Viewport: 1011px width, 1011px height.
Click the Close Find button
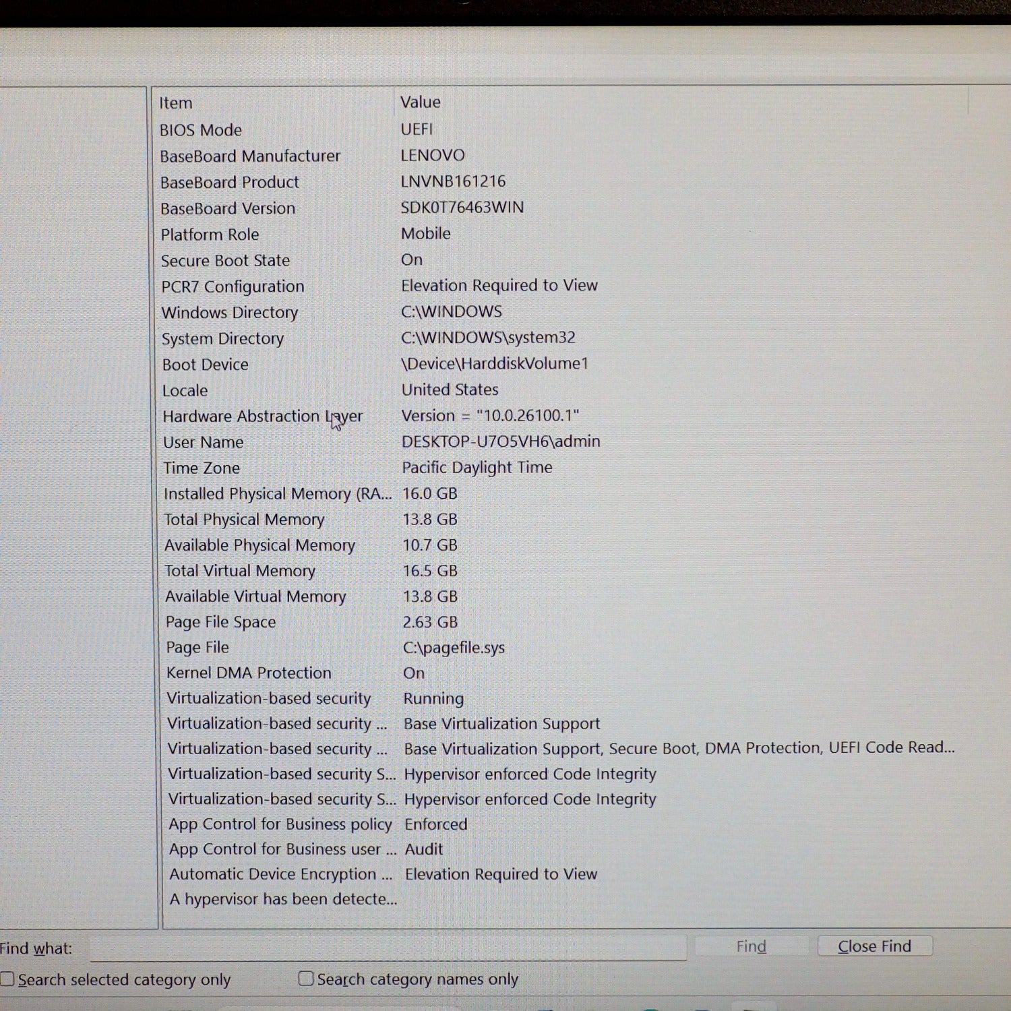tap(874, 946)
